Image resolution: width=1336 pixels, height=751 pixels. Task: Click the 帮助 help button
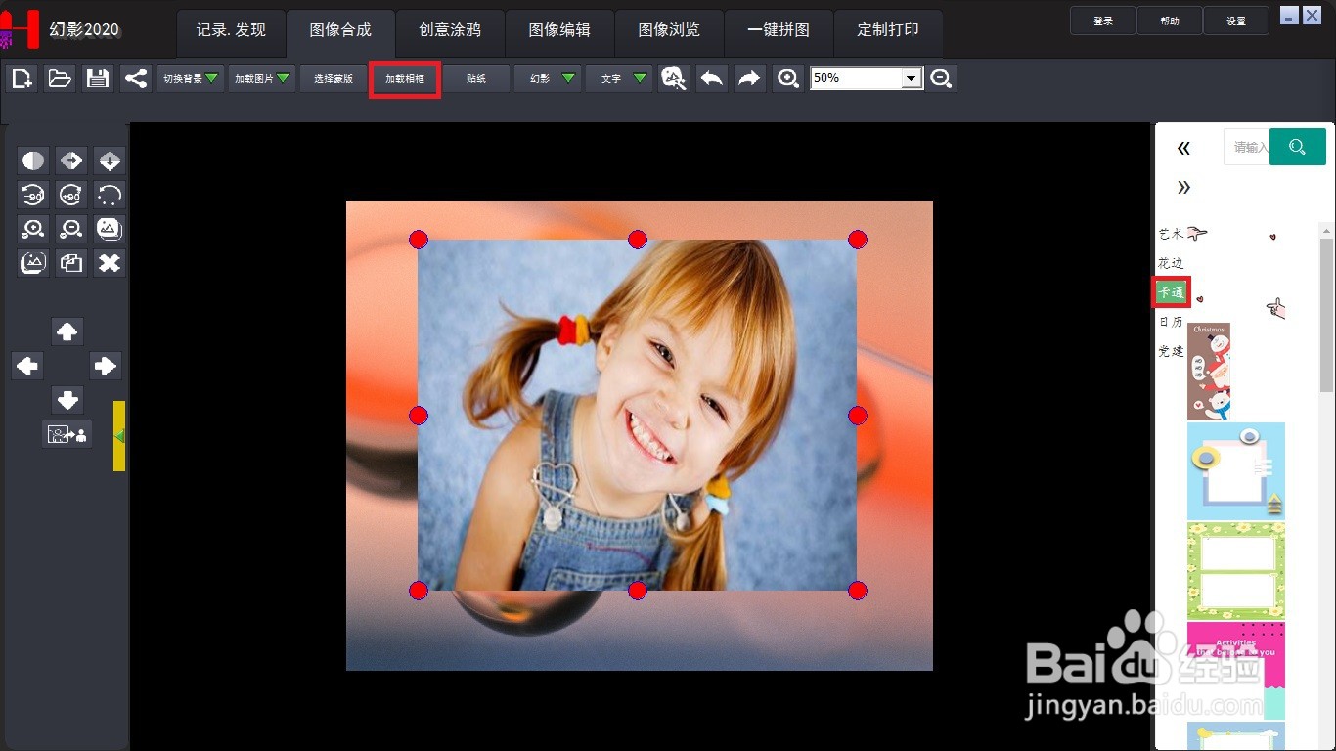click(1170, 21)
